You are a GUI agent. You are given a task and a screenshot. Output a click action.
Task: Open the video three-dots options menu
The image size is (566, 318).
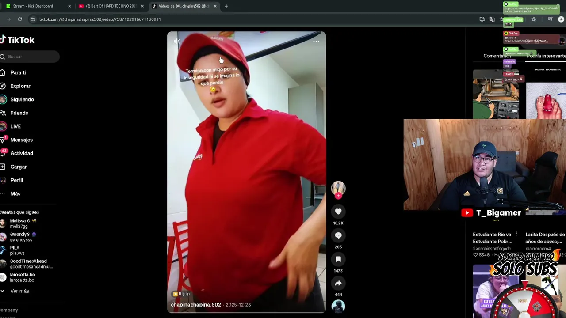point(316,41)
